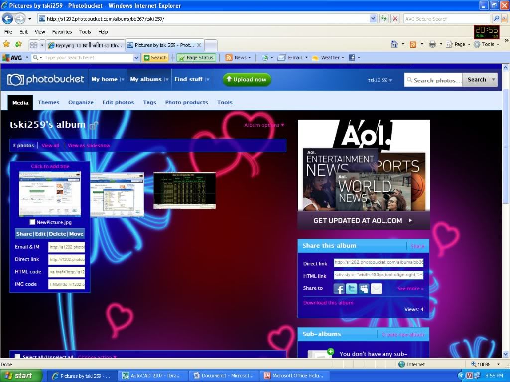Click the Internet zone globe in status bar
Viewport: 510px width, 382px height.
[402, 364]
